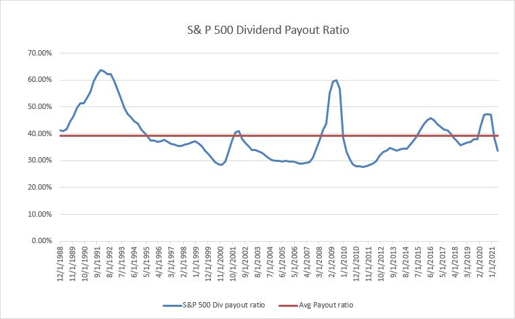
Task: Click the 40.00% y-axis label
Action: pos(39,134)
